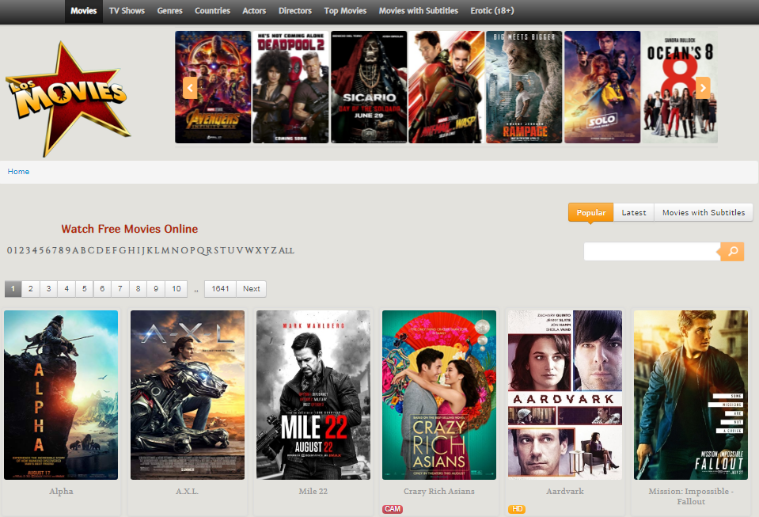Open the Erotic (18+) menu item
This screenshot has height=517, width=759.
492,11
